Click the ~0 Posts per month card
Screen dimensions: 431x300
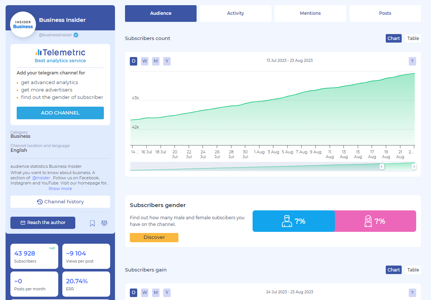(34, 284)
